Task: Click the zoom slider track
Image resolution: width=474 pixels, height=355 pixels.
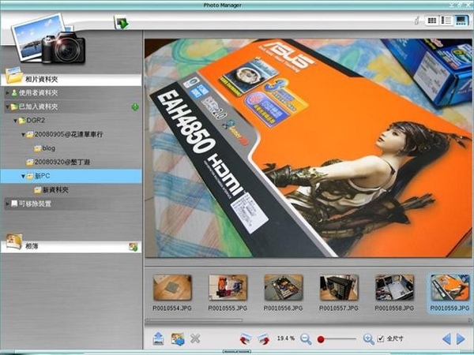Action: 337,339
